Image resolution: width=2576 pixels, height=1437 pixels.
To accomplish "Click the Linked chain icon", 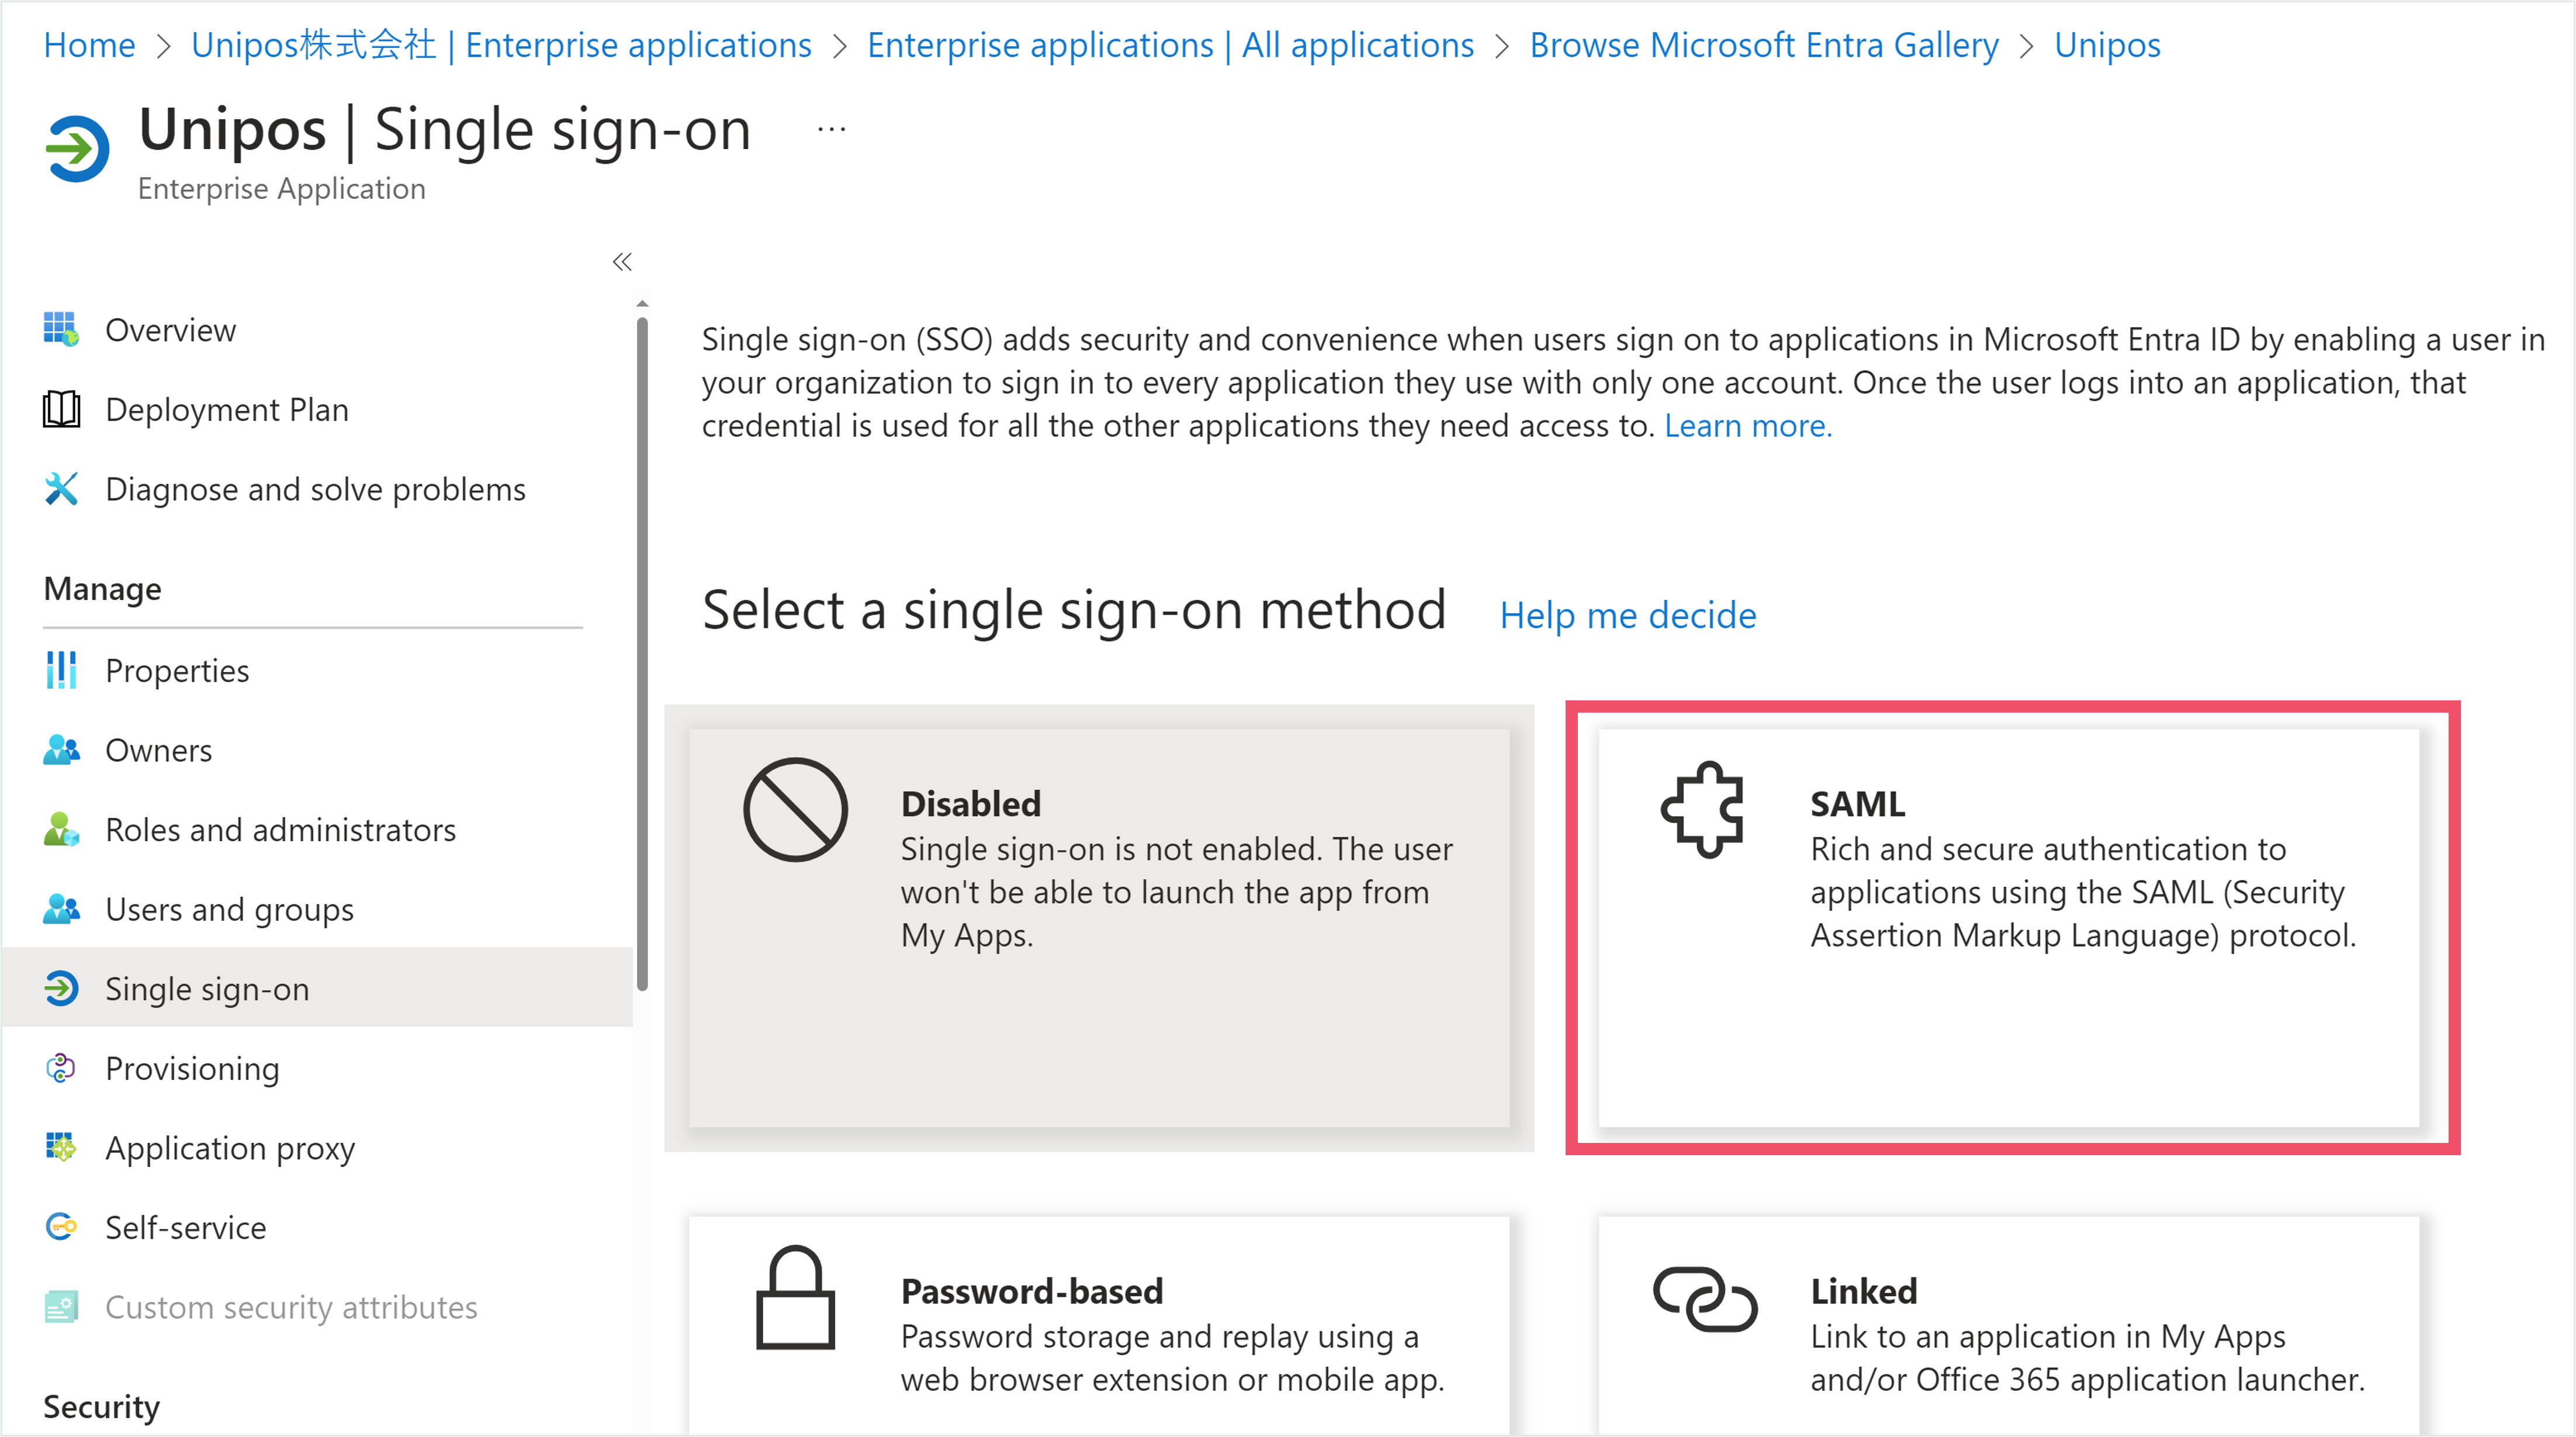I will point(1704,1298).
